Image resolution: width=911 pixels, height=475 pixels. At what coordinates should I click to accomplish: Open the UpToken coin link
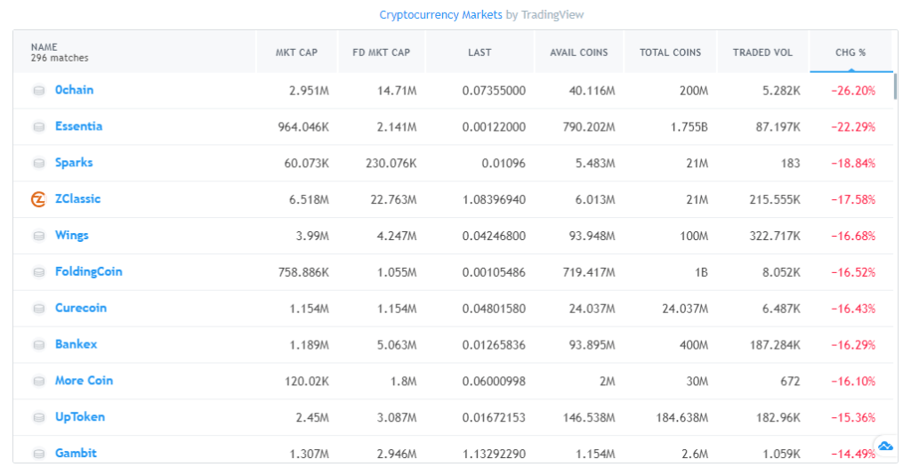79,416
